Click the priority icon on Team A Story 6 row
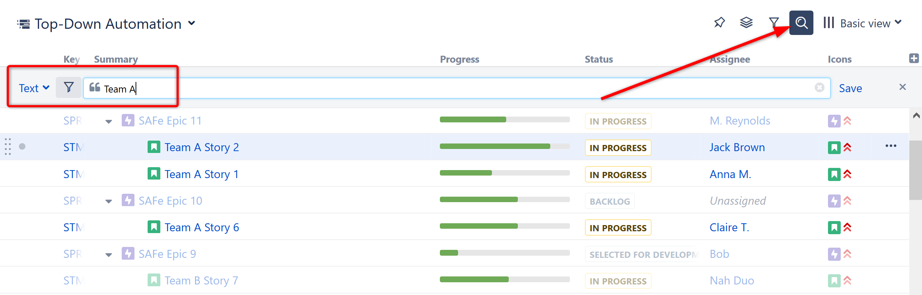The image size is (922, 295). (847, 227)
